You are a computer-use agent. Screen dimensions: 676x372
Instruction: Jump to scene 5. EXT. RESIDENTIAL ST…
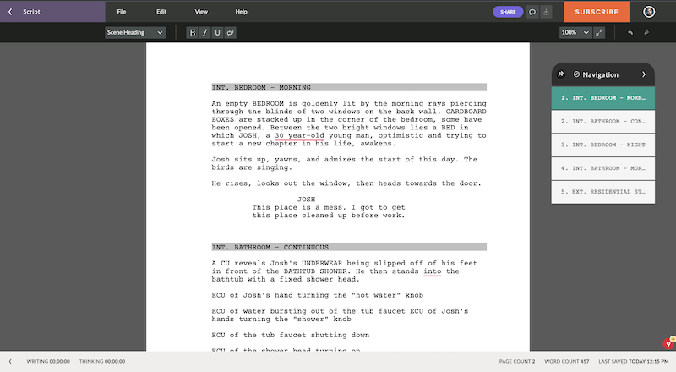click(602, 192)
